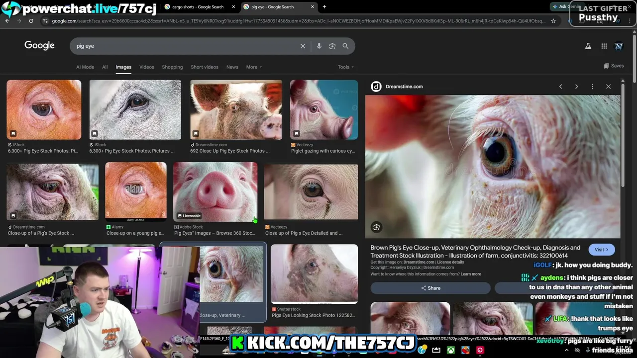Image resolution: width=637 pixels, height=358 pixels.
Task: Click the large pig eye preview image
Action: click(x=493, y=167)
